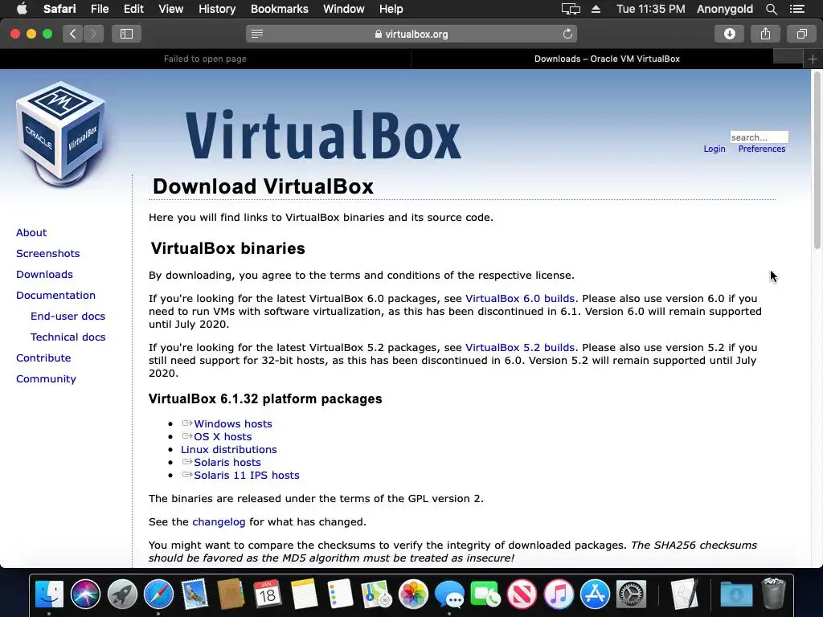This screenshot has width=823, height=617.
Task: Open Launchpad from the Dock
Action: 122,595
